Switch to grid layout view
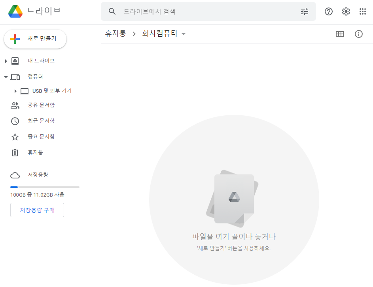 pos(339,34)
